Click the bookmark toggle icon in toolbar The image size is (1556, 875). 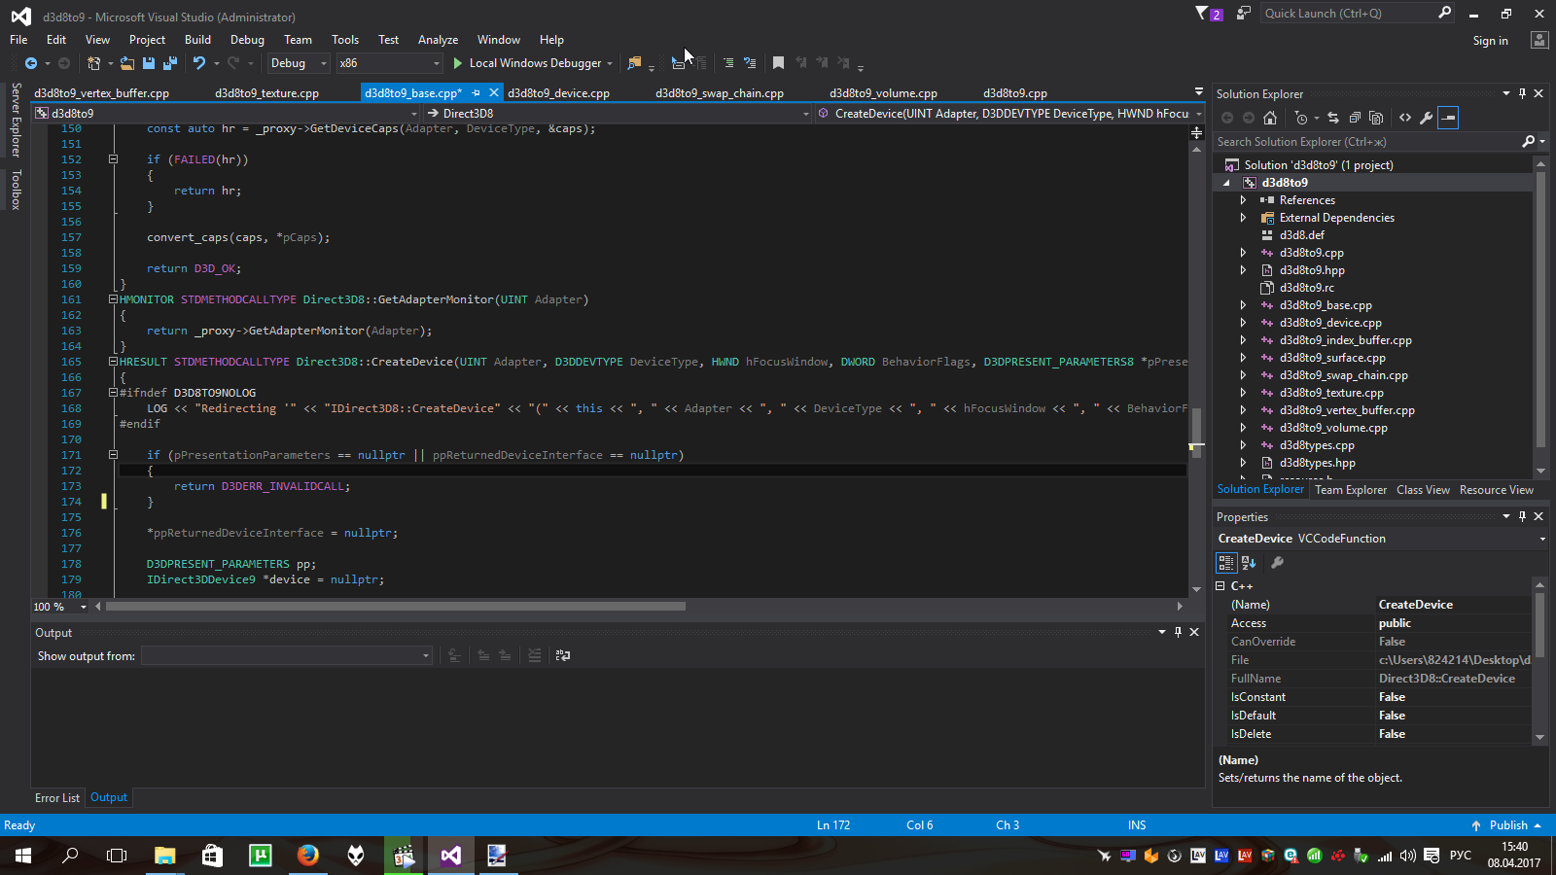(778, 63)
